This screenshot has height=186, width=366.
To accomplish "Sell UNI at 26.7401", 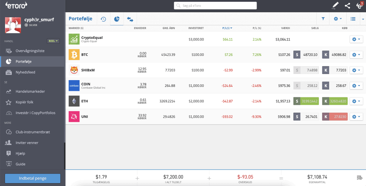I will [306, 117].
